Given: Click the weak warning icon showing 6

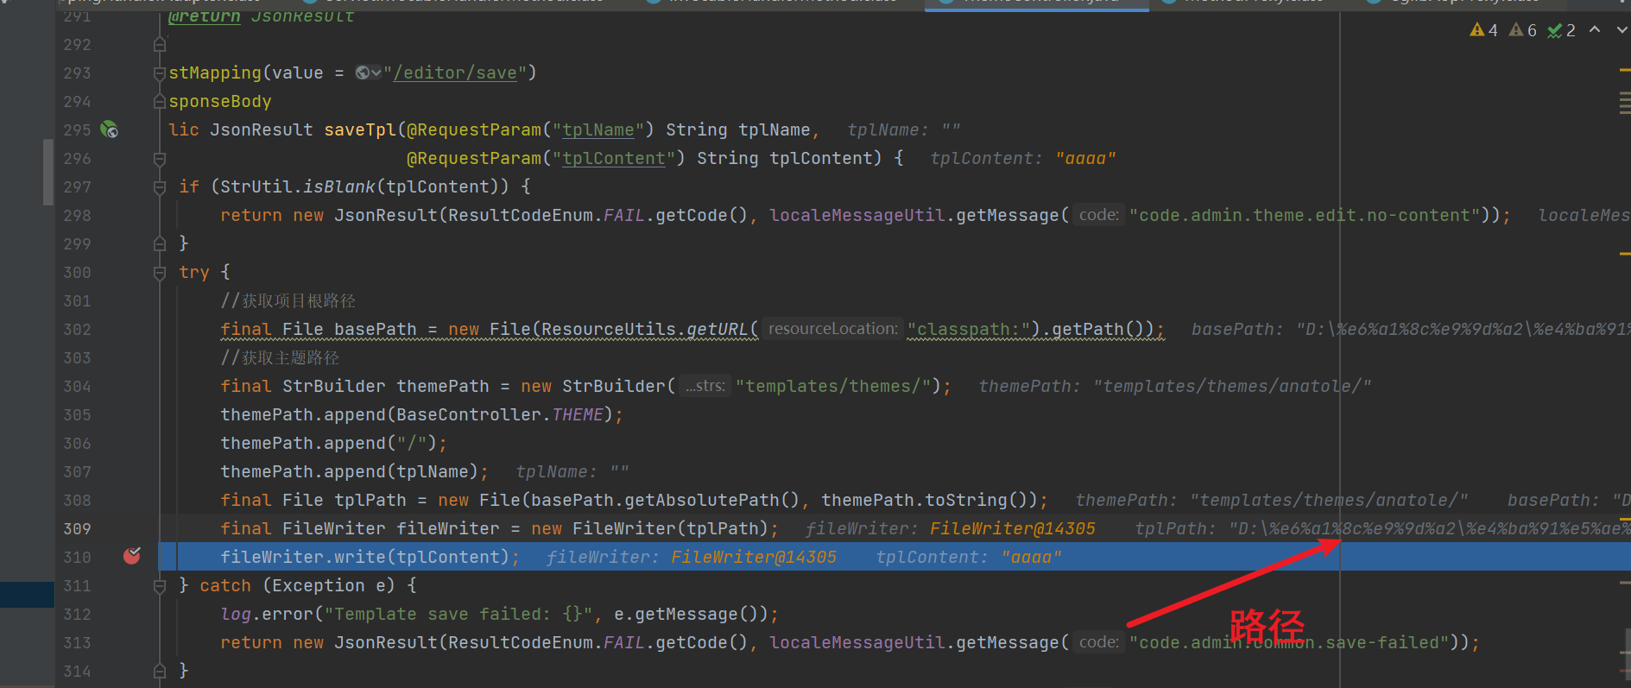Looking at the screenshot, I should [1522, 30].
